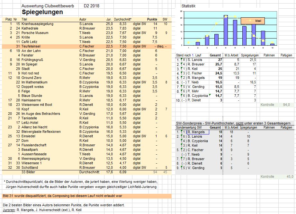Click the "Stand nach 1. Lauf" header
Screen dimensions: 296x214
coord(189,56)
